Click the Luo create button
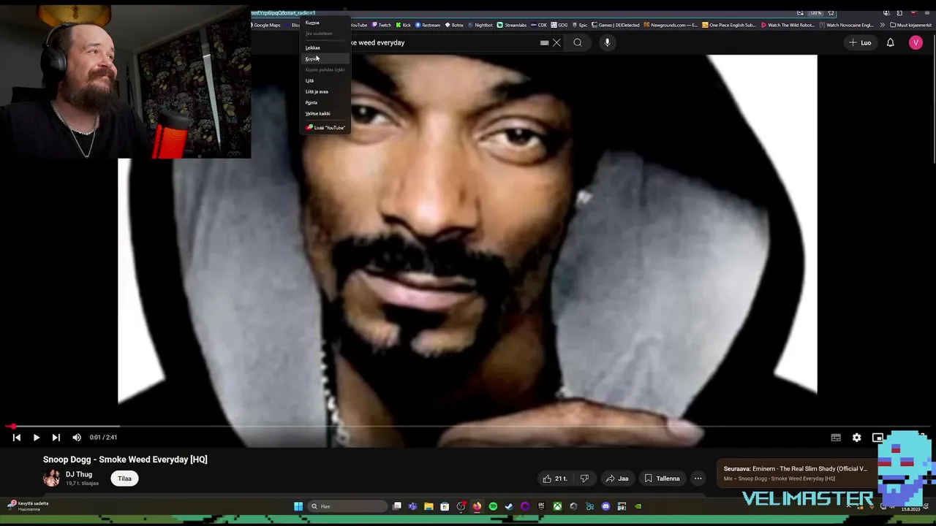This screenshot has height=526, width=936. [860, 42]
